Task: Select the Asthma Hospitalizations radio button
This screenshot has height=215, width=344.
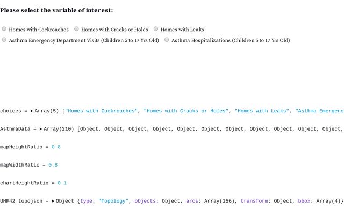Action: [x=167, y=40]
